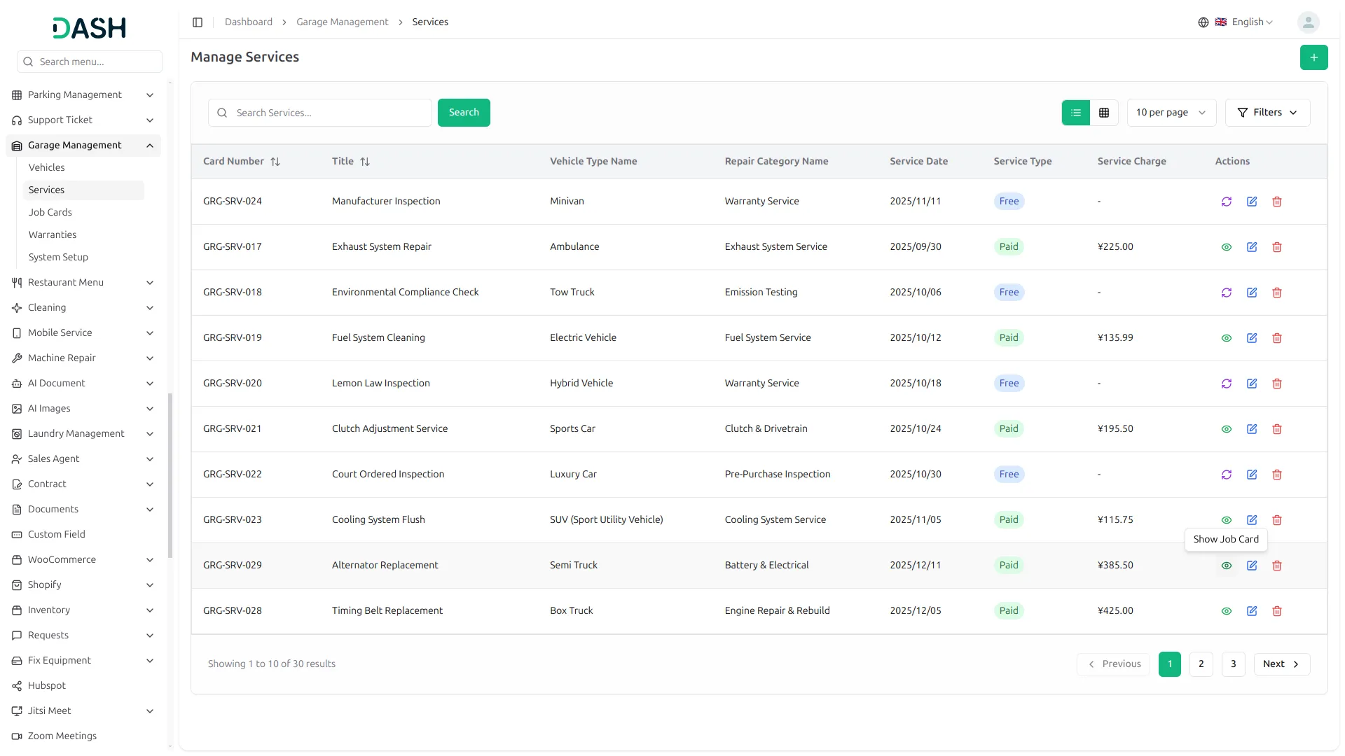Select Warranties submenu item

[x=53, y=234]
